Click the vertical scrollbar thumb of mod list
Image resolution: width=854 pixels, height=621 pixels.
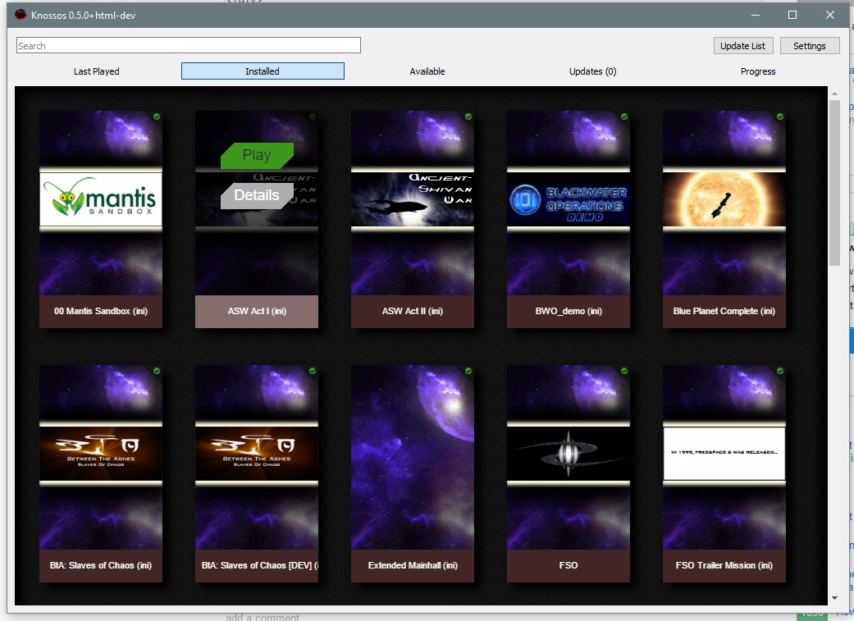[x=834, y=183]
